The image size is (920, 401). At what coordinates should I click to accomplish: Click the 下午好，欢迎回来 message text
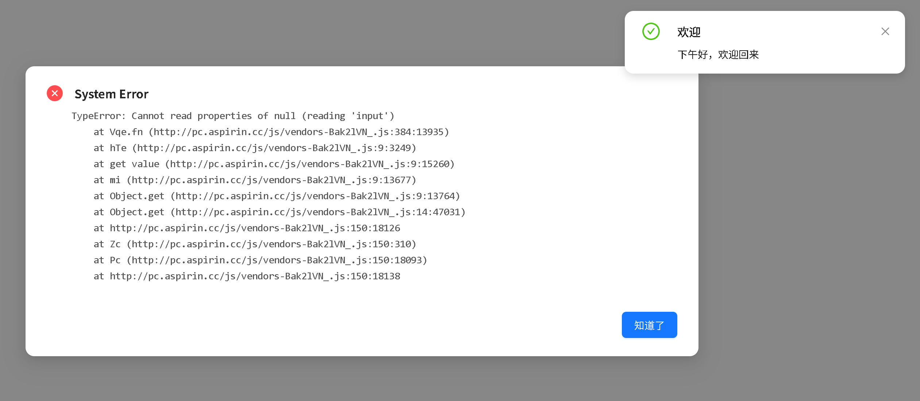718,55
